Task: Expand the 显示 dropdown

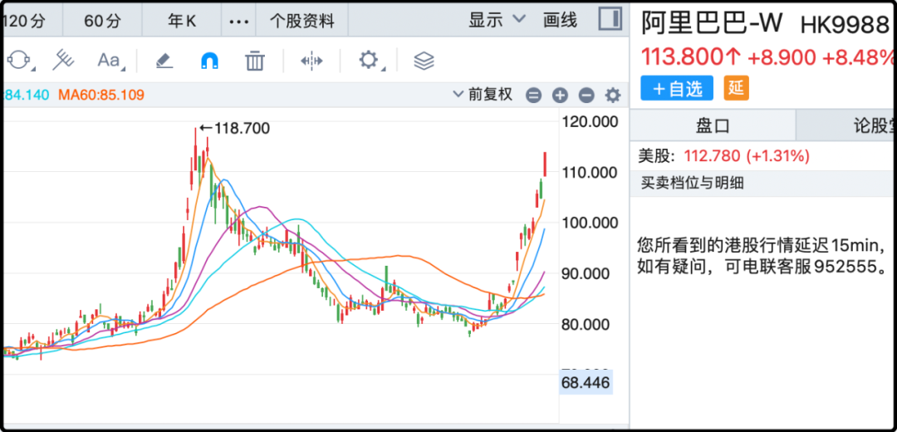Action: click(497, 20)
